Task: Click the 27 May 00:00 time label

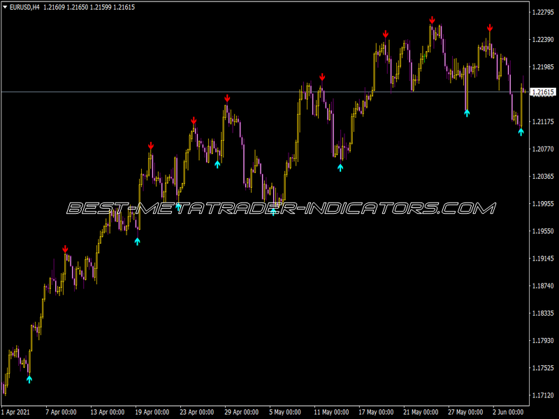Action: 465,412
